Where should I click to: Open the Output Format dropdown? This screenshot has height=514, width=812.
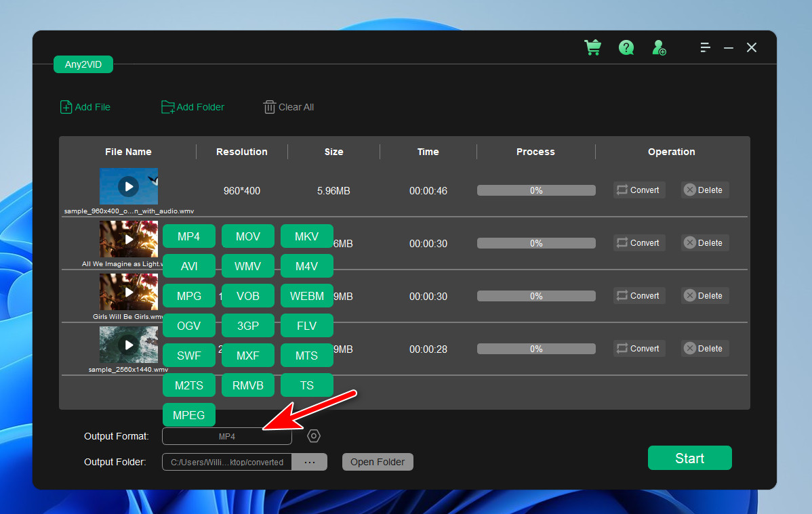point(227,436)
